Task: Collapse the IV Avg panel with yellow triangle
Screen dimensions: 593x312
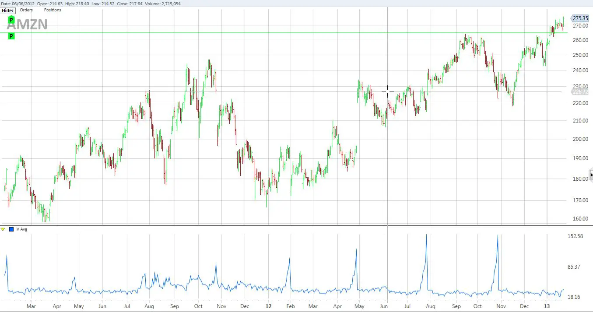Action: 3,229
